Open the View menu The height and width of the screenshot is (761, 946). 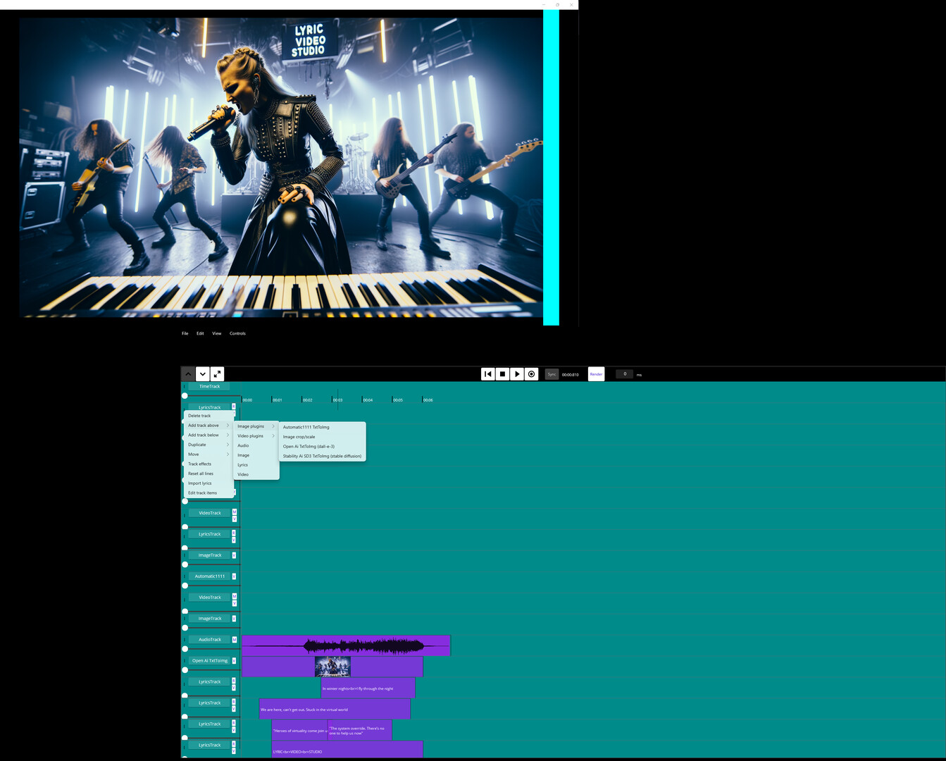tap(217, 333)
